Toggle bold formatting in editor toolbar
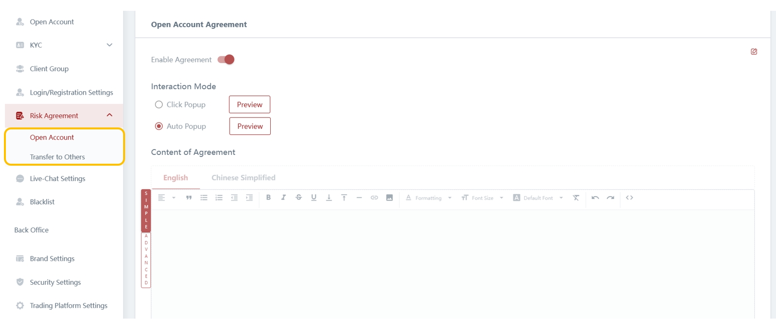The image size is (776, 324). point(268,198)
